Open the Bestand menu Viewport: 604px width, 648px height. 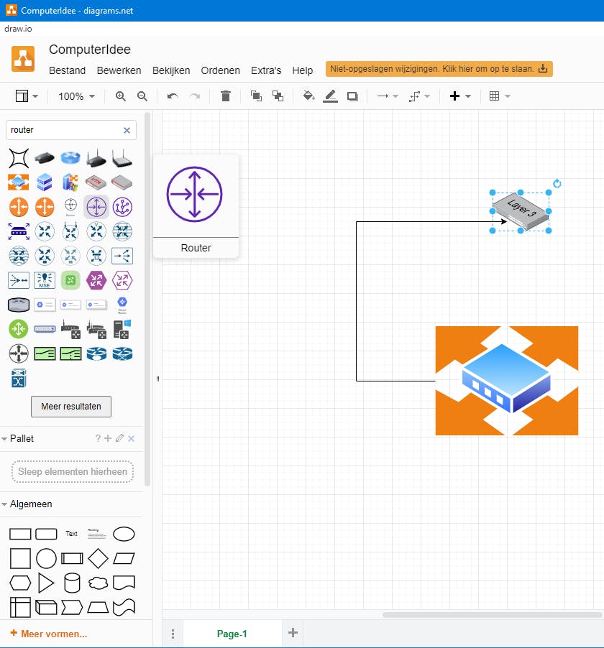(67, 70)
